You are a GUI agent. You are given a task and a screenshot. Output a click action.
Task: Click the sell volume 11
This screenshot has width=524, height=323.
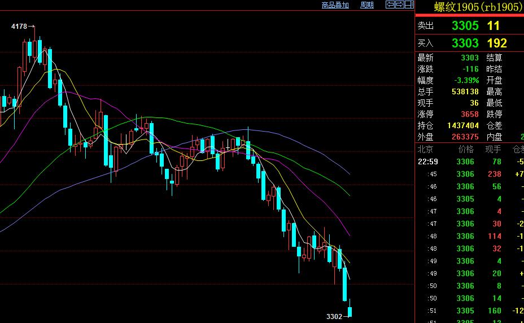pyautogui.click(x=494, y=26)
